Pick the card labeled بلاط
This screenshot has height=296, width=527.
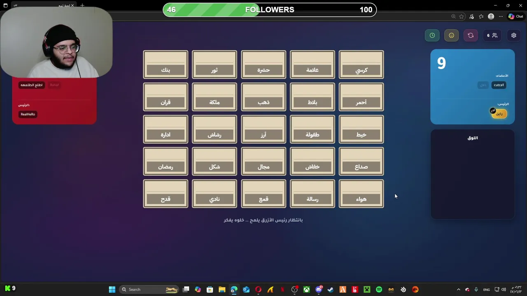click(312, 97)
